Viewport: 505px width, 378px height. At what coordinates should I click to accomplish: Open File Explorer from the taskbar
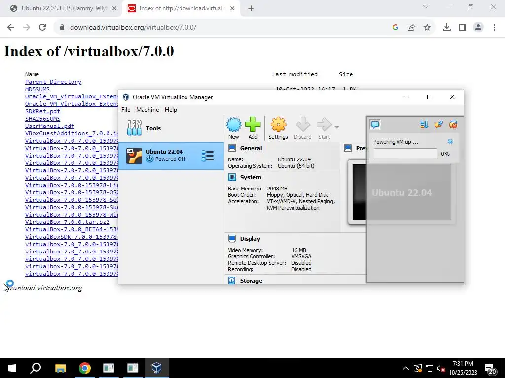60,368
